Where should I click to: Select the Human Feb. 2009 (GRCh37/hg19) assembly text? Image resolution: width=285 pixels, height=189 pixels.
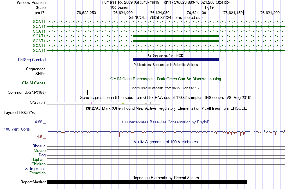click(x=131, y=2)
